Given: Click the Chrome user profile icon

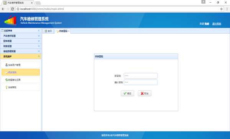Looking at the screenshot, I should 203,2.
